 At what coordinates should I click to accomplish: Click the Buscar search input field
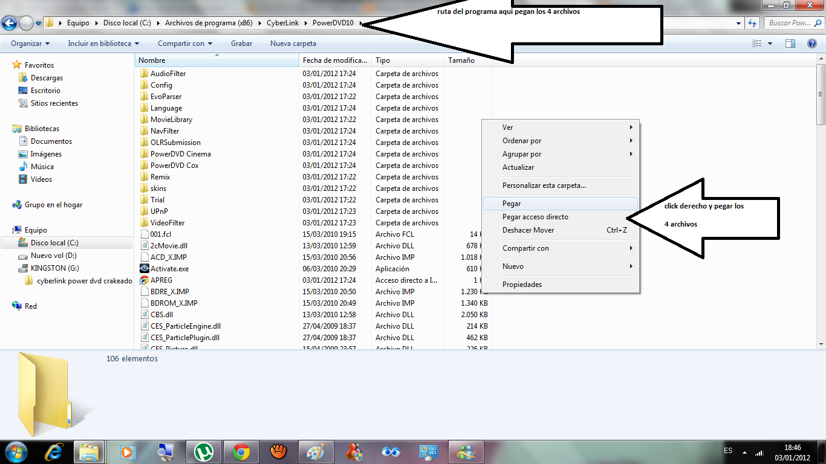(x=793, y=23)
